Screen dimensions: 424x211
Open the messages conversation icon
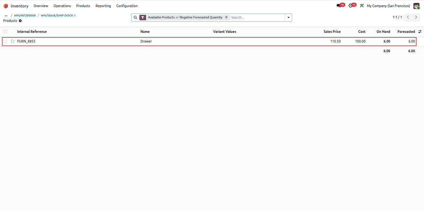tap(339, 6)
